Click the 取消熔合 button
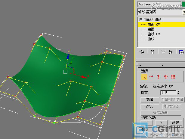Screen dimensions: 185x139 tap(171, 106)
